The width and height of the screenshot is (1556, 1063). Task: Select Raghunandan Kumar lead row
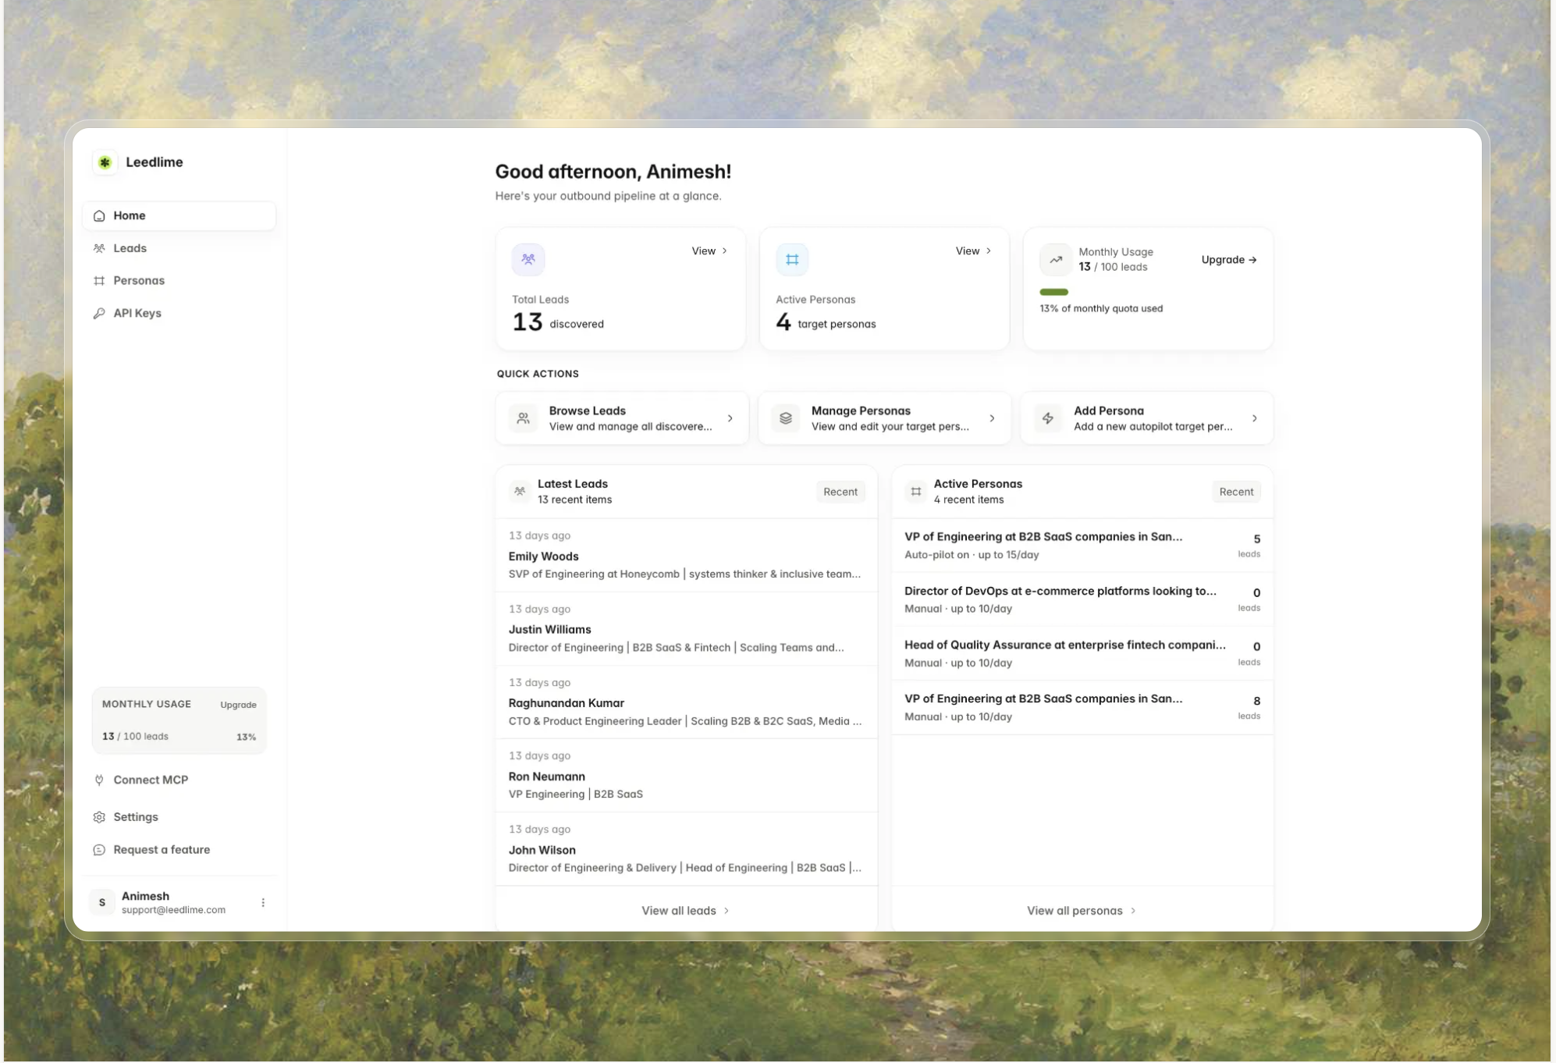click(x=687, y=702)
